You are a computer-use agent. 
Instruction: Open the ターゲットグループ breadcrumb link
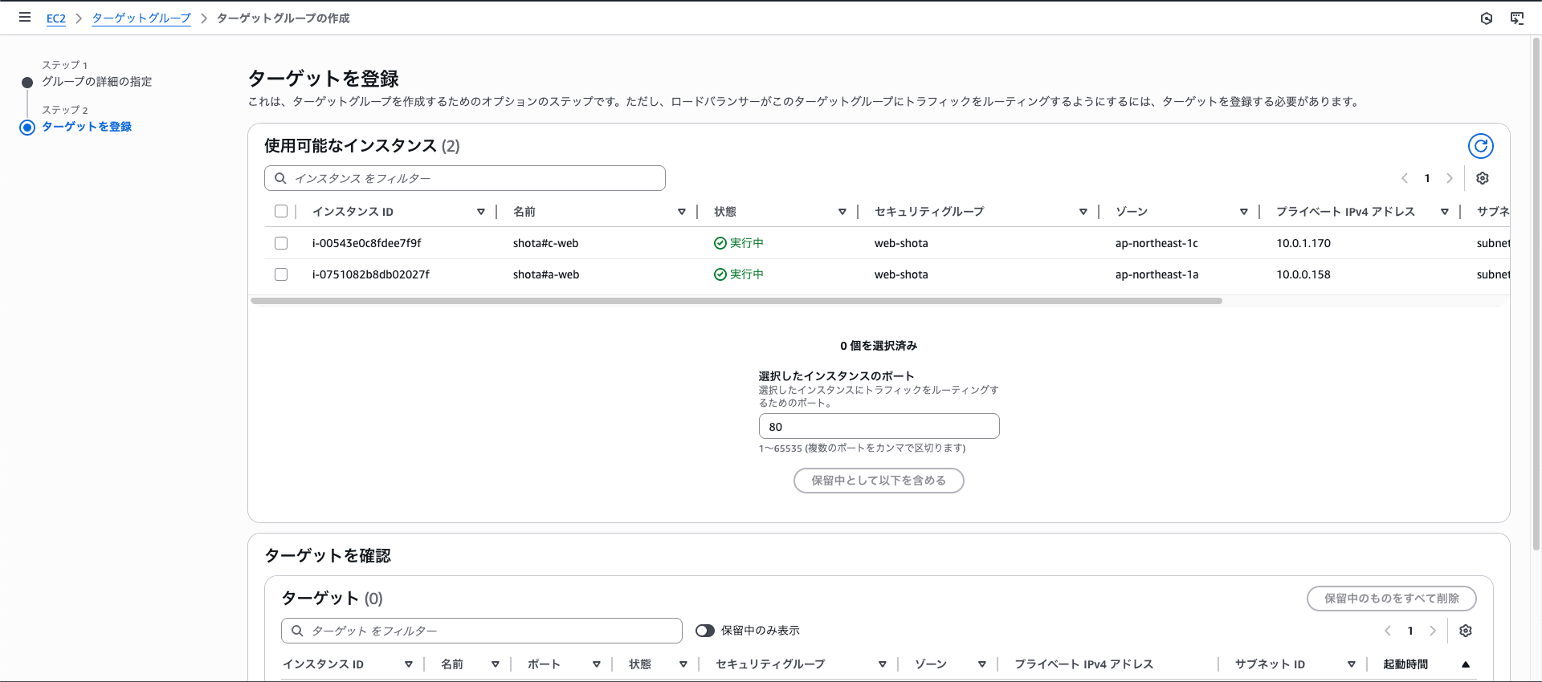(141, 18)
